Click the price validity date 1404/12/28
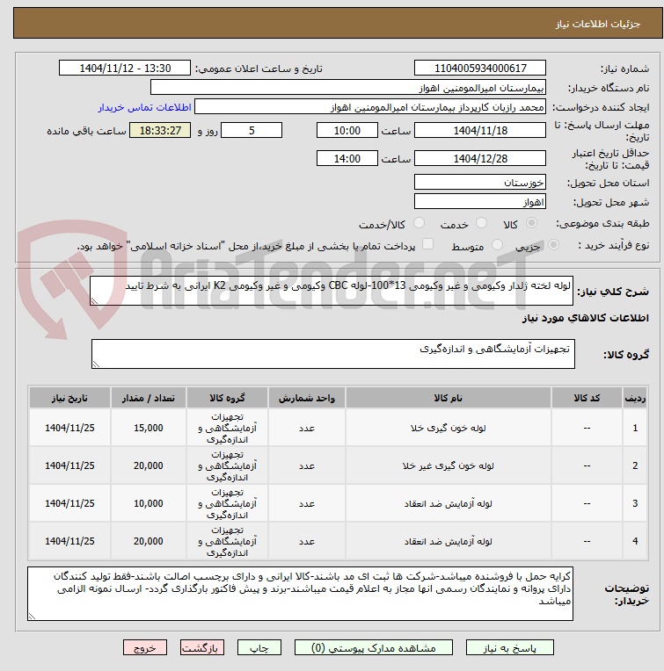The width and height of the screenshot is (664, 671). [x=480, y=158]
